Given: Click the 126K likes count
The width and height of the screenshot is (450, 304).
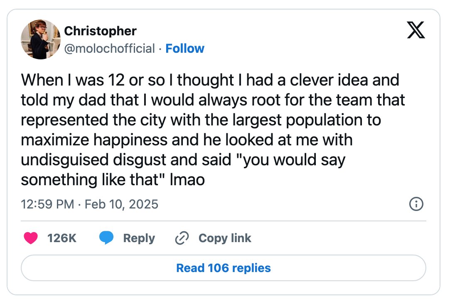Looking at the screenshot, I should tap(61, 238).
